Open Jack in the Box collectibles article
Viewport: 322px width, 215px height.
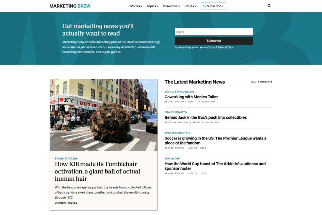click(205, 117)
